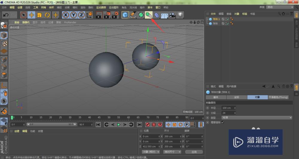
Task: Open the blue deformer palette
Action: (x=157, y=15)
